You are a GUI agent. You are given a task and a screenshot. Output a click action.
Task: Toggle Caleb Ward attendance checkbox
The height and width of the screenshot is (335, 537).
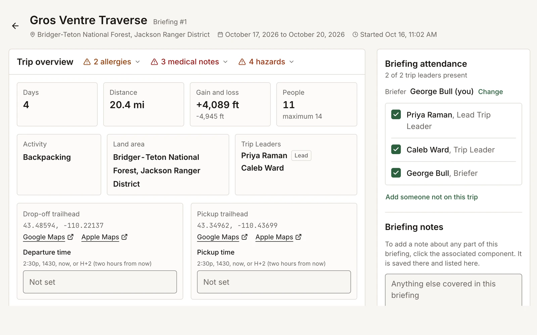click(396, 149)
